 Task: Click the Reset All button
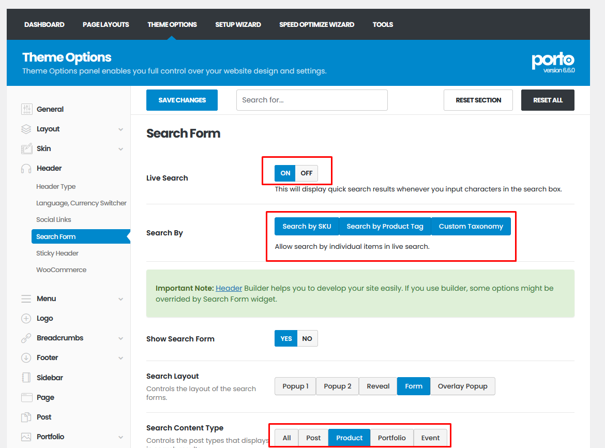click(x=548, y=100)
